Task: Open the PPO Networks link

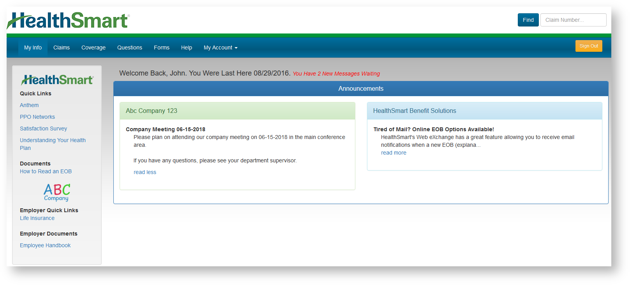Action: (37, 117)
